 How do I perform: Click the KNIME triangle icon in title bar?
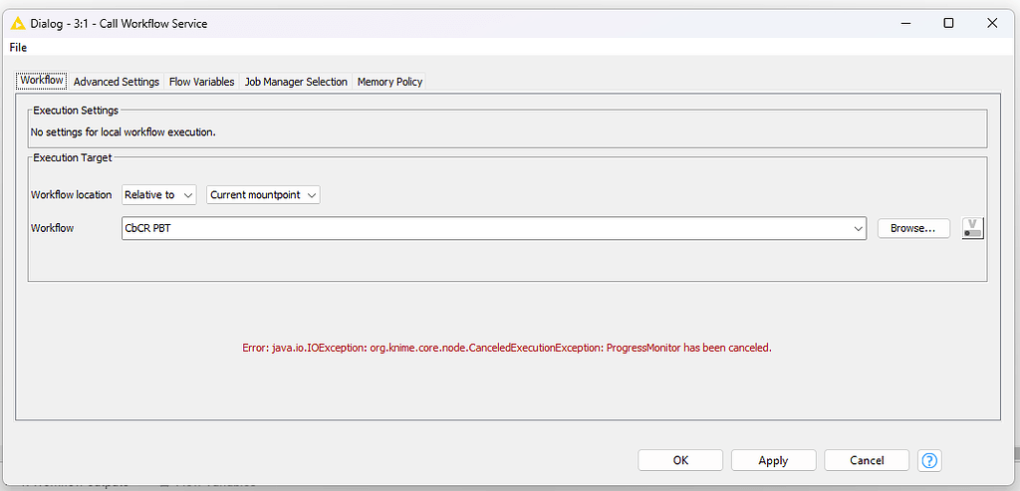pos(18,24)
